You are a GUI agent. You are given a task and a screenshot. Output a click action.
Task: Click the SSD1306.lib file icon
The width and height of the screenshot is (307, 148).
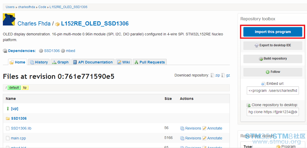point(8,128)
